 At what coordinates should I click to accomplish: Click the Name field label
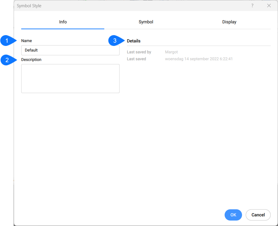[x=26, y=41]
